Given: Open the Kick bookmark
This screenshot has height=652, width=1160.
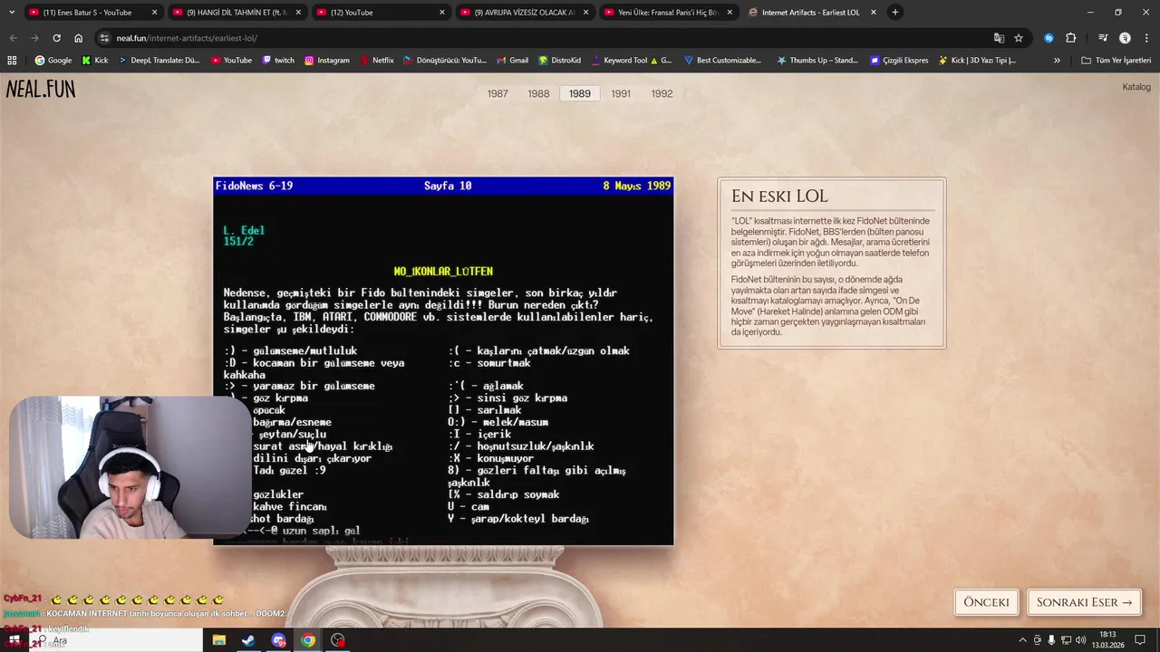Looking at the screenshot, I should click(95, 61).
